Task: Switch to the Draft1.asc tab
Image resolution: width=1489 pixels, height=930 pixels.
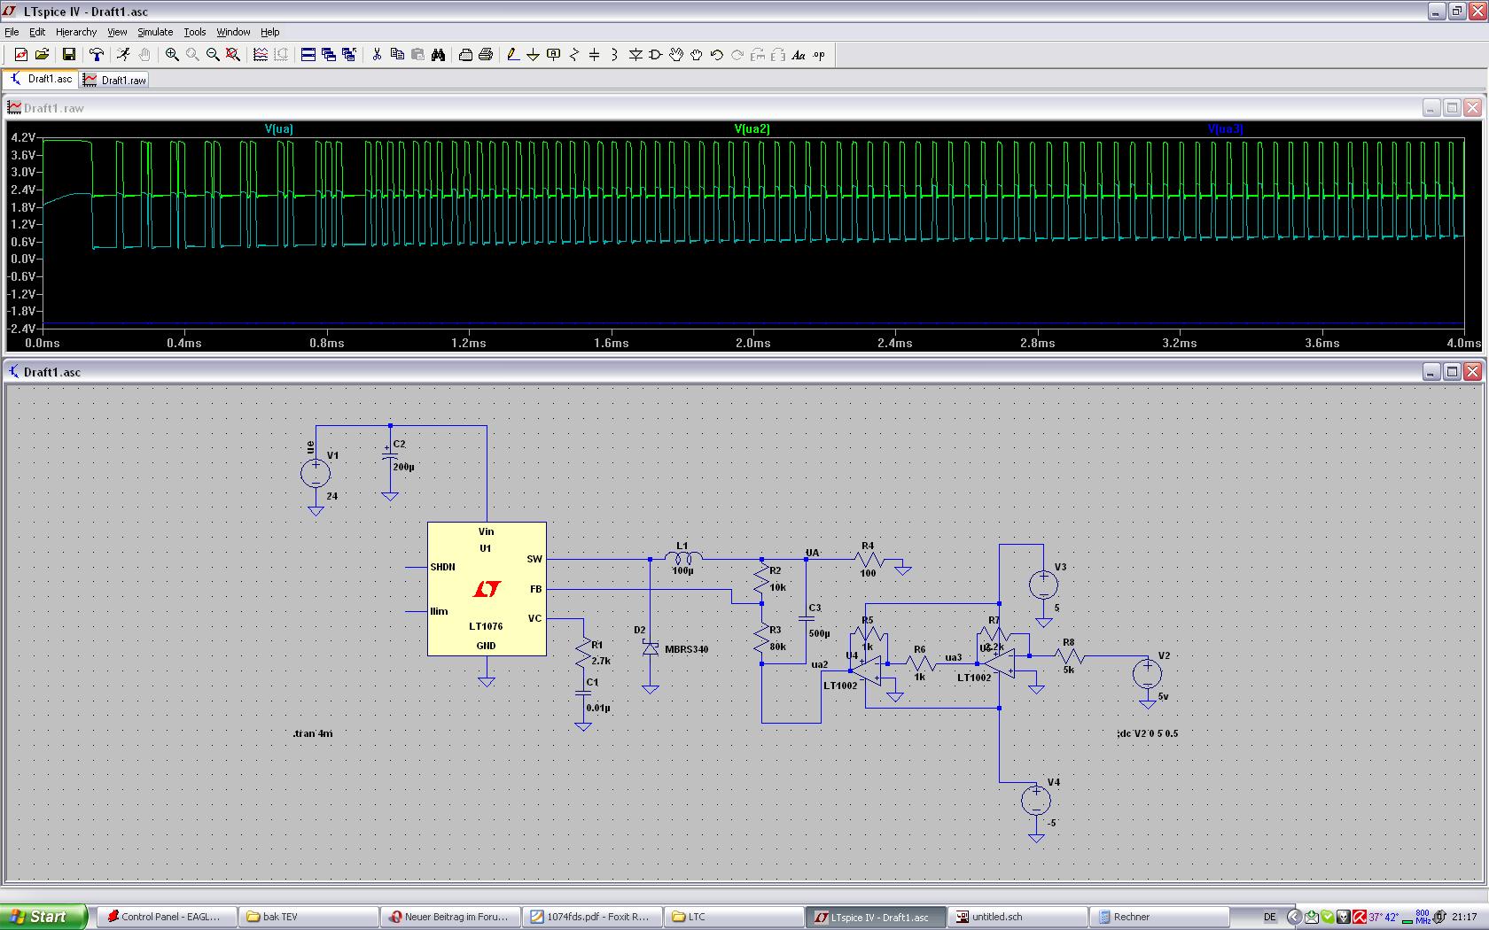Action: 41,79
